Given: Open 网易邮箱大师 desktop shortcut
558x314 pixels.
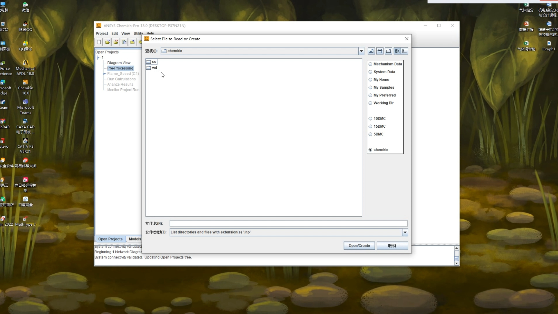Looking at the screenshot, I should [26, 163].
